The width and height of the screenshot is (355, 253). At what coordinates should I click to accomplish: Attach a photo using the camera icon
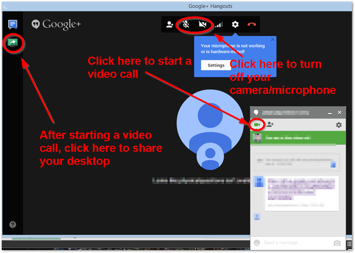(337, 243)
